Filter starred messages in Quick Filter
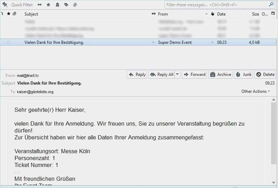Screen dimensions: 278x188 (48, 5)
